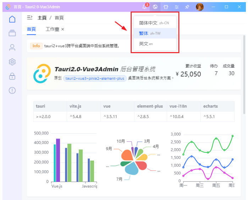Click the 9月 orange pie slice

point(127,155)
